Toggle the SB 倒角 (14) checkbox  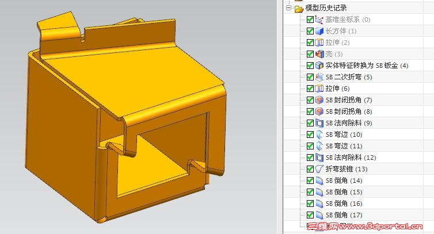[x=310, y=181]
